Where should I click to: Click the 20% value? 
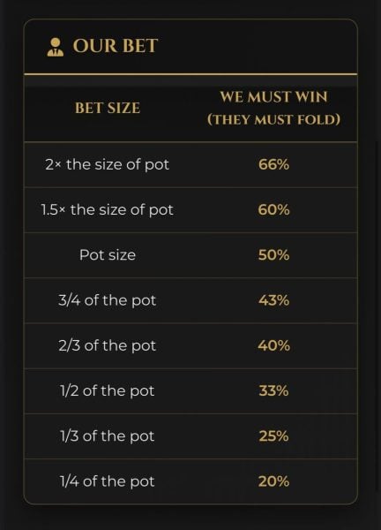click(273, 481)
